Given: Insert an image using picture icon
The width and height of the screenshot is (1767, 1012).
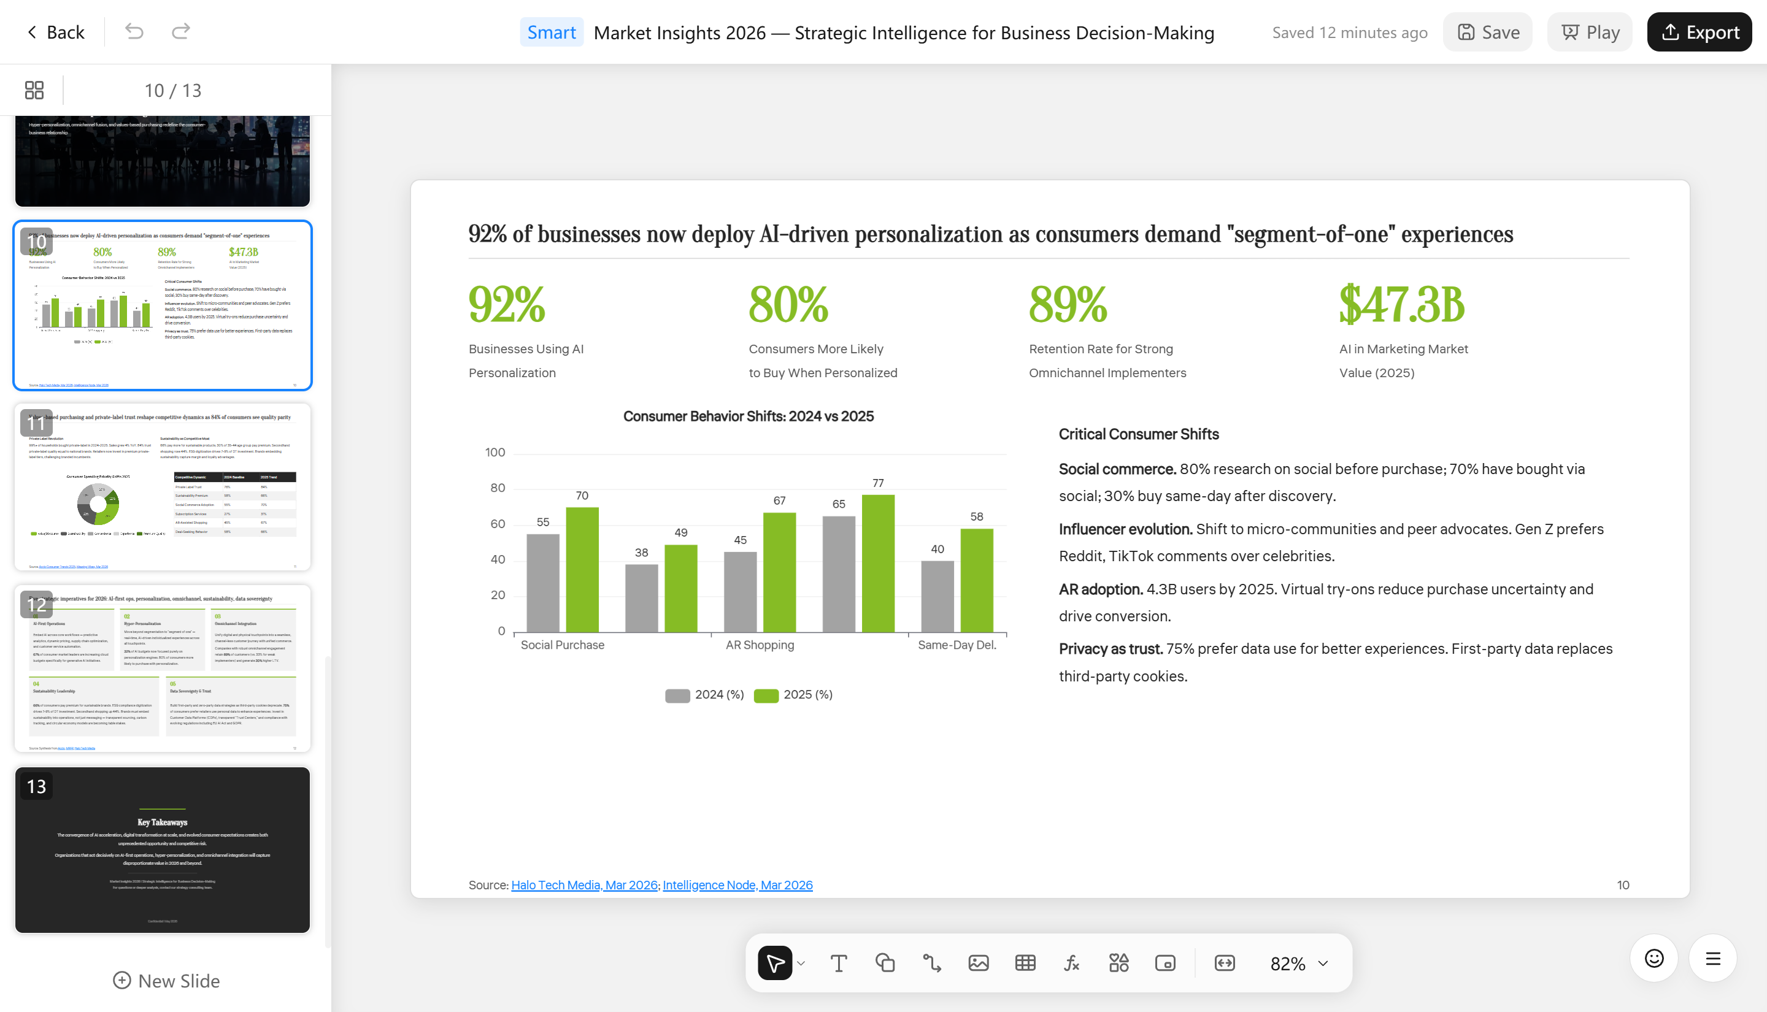Looking at the screenshot, I should [978, 963].
